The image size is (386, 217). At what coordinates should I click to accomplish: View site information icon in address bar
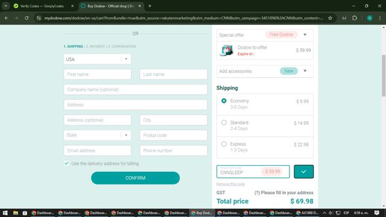click(39, 18)
